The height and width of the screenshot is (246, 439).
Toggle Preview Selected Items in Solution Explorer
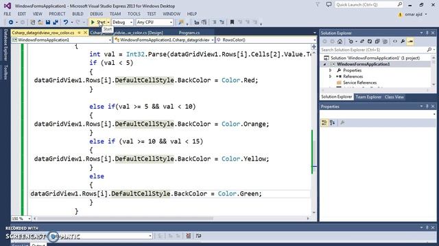410,42
